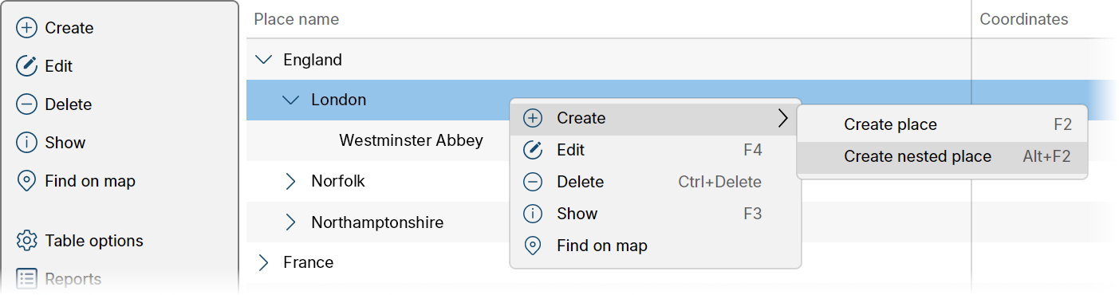Expand the Norfolk tree node
This screenshot has height=295, width=1119.
[x=290, y=181]
